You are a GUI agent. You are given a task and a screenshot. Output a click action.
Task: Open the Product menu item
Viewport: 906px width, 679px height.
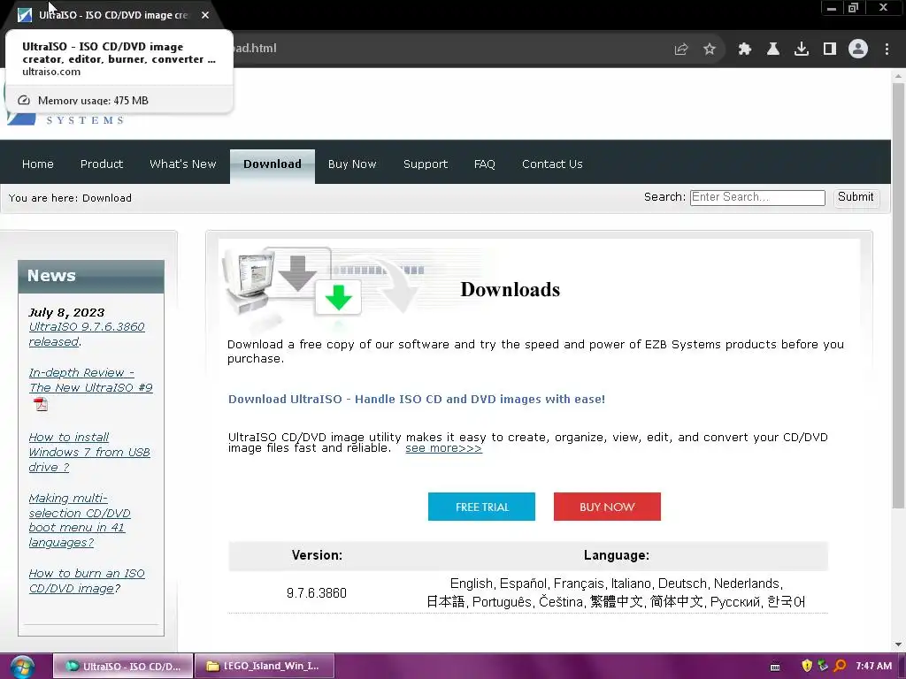102,164
